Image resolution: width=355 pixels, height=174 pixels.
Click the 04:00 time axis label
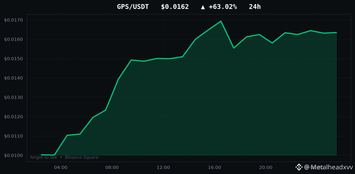tap(61, 167)
